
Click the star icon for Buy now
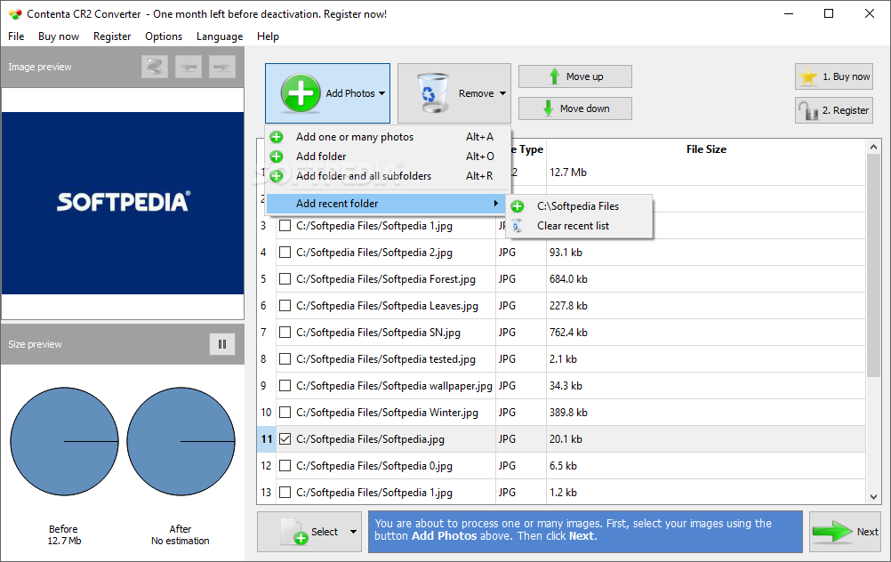coord(808,76)
